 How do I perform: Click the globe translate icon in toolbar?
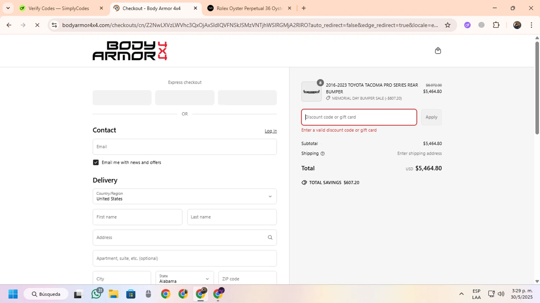coord(481,25)
